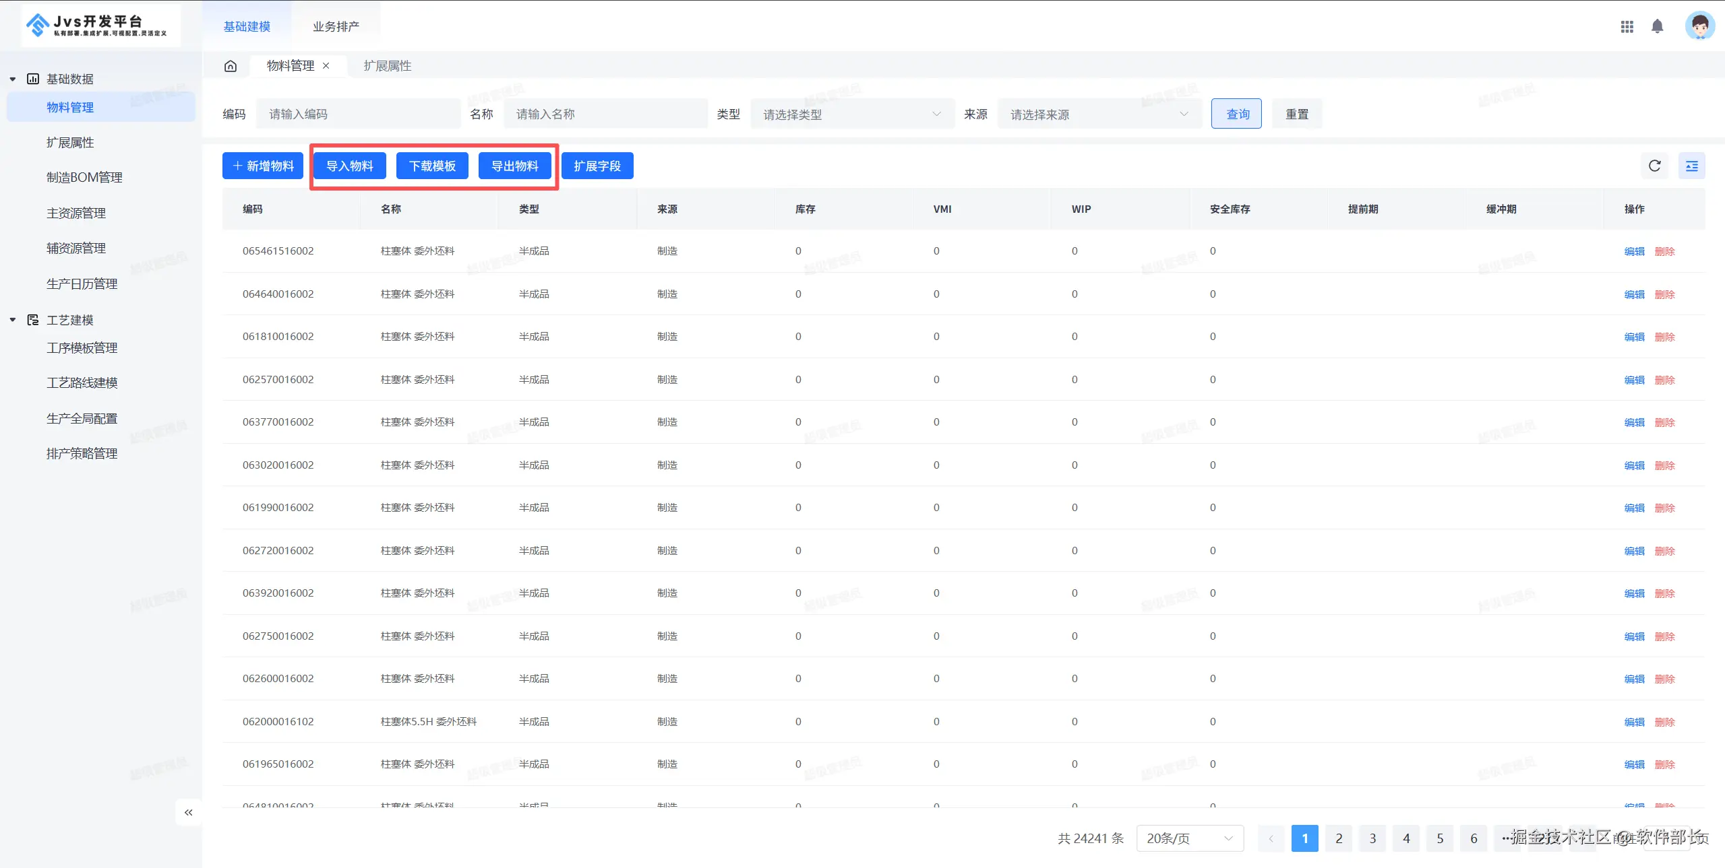The width and height of the screenshot is (1725, 868).
Task: Open table column settings icon
Action: [1691, 166]
